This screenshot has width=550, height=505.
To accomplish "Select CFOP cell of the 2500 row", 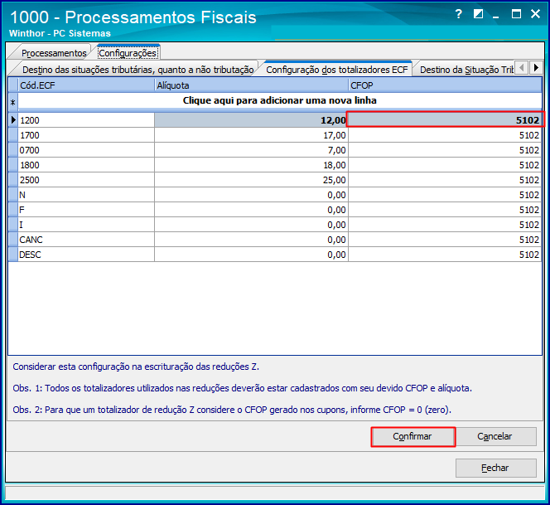I will (x=445, y=180).
